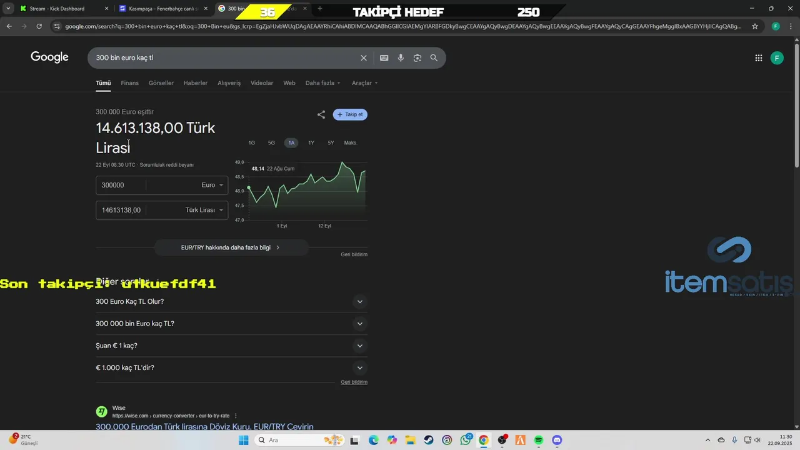Open a new browser tab
Screen dimensions: 800x450
(x=320, y=9)
